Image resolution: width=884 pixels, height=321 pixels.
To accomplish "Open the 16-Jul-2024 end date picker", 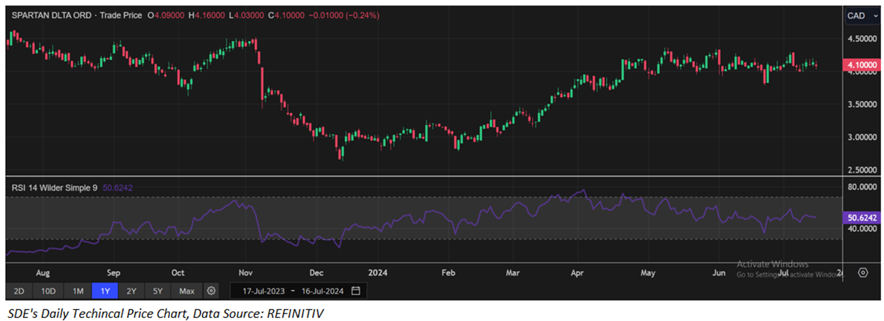I will [x=322, y=291].
